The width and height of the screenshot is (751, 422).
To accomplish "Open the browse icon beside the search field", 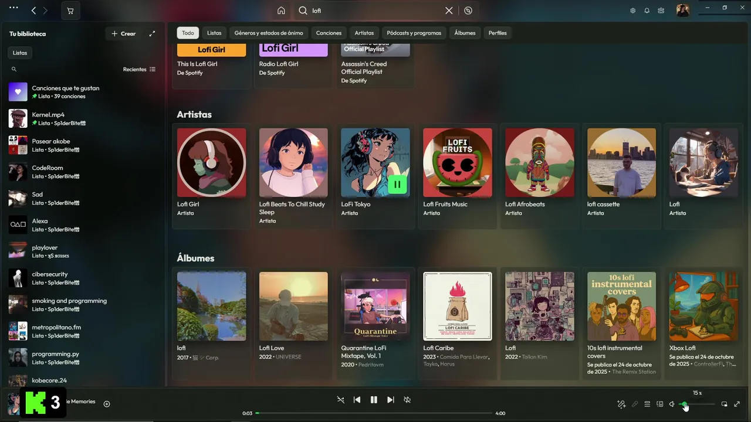I will click(x=468, y=11).
